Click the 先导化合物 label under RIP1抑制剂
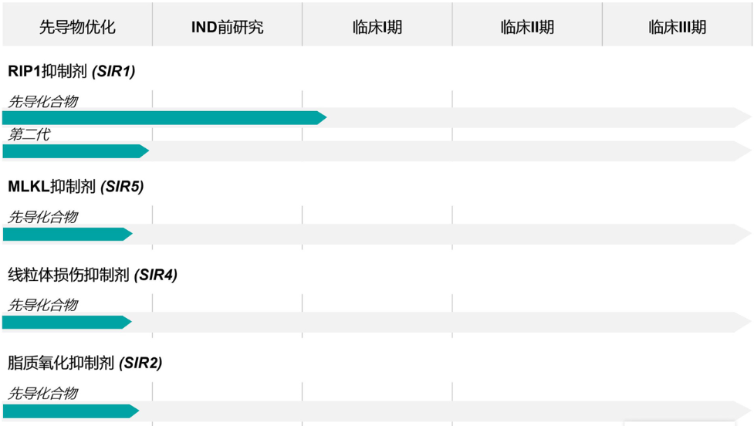The width and height of the screenshot is (754, 426). 42,101
